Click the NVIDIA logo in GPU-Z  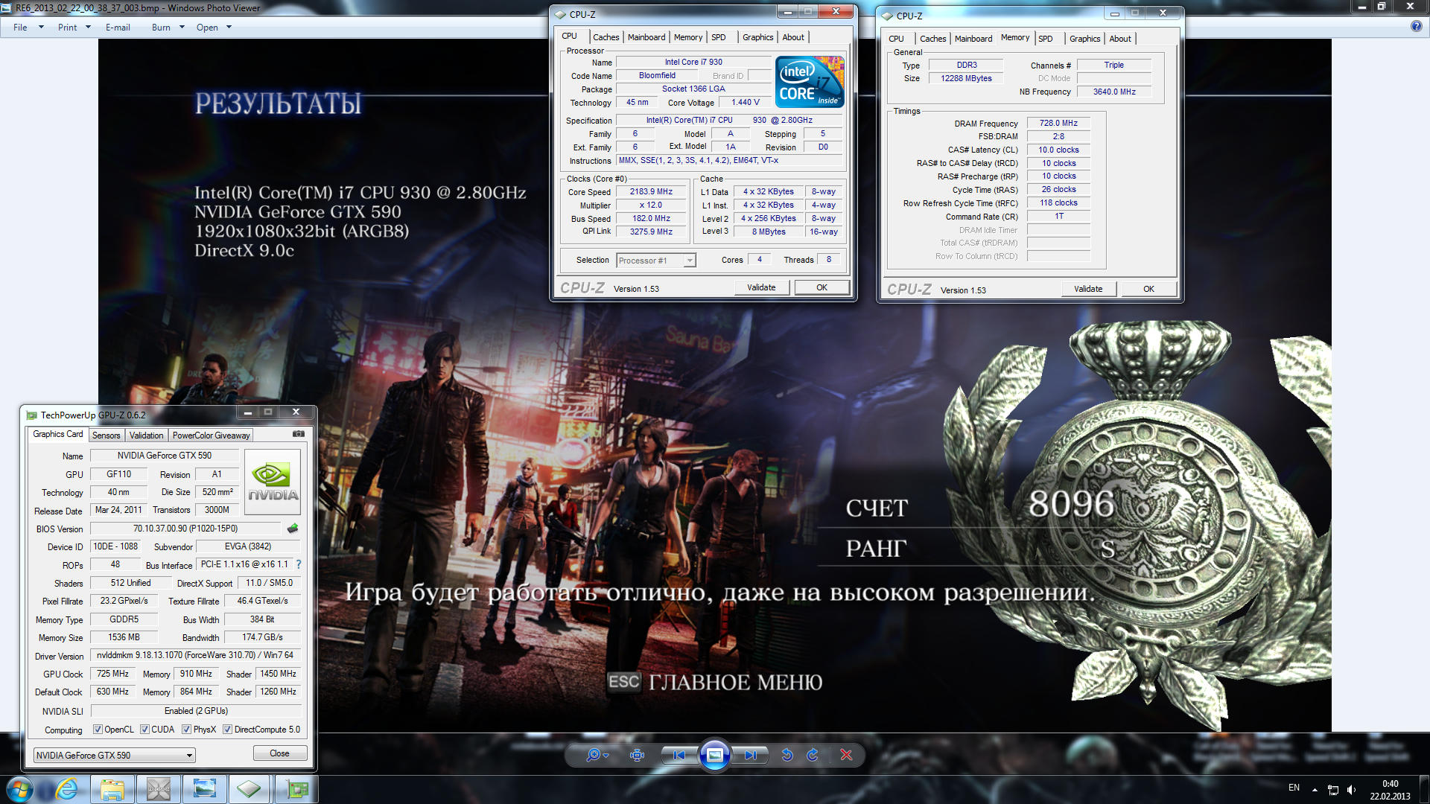click(273, 482)
